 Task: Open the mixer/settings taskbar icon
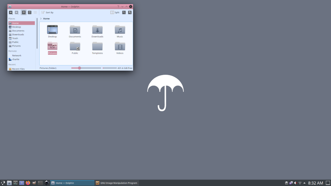coord(16,183)
